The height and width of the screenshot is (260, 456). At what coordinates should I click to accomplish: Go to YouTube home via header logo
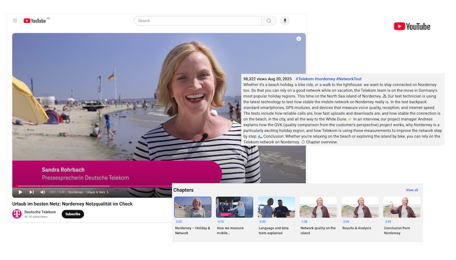(35, 21)
